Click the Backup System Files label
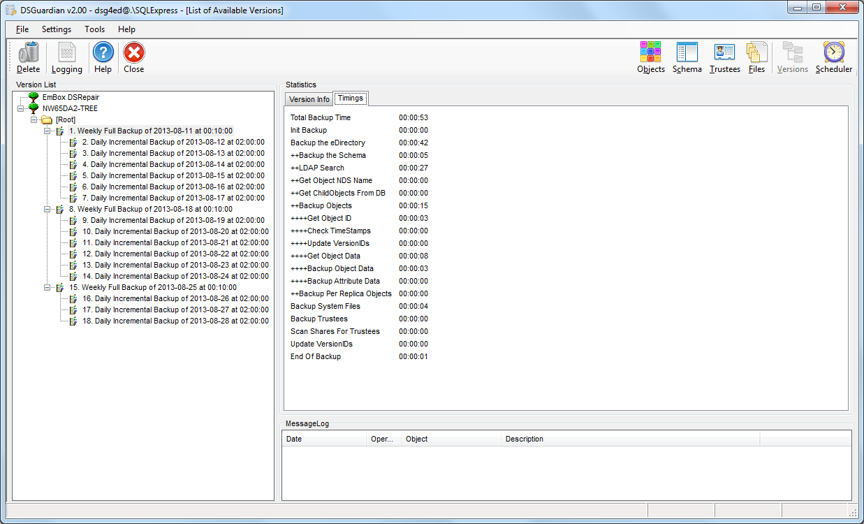The image size is (864, 524). coord(325,306)
